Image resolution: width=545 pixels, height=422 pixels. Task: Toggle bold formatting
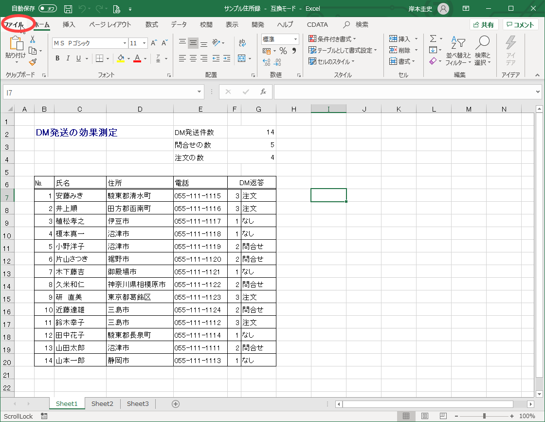point(57,58)
